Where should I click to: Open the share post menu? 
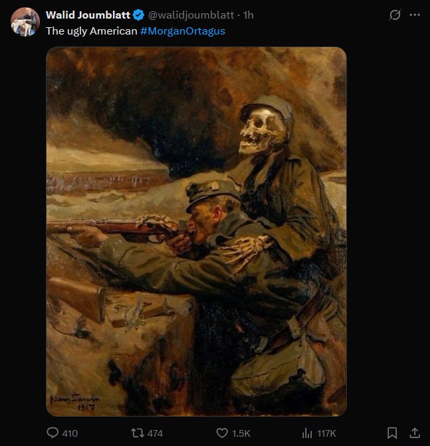[x=414, y=433]
